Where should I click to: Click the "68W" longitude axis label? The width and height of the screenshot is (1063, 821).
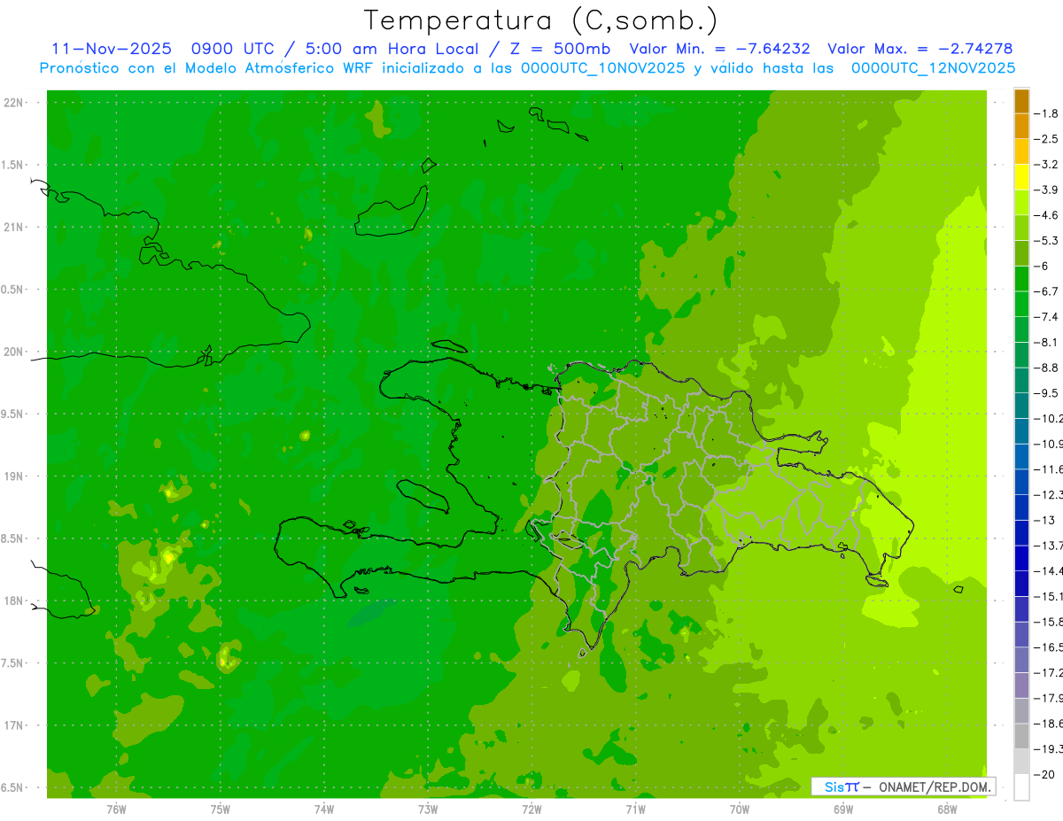tap(947, 809)
